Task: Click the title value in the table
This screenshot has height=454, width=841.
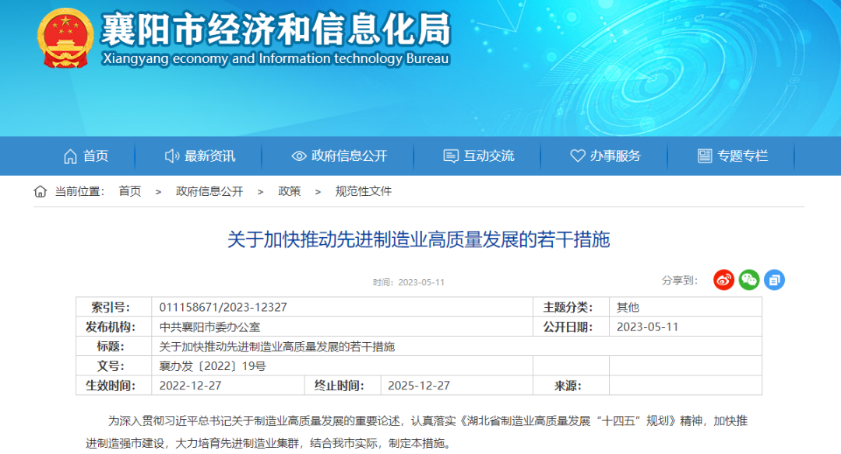Action: click(x=276, y=347)
